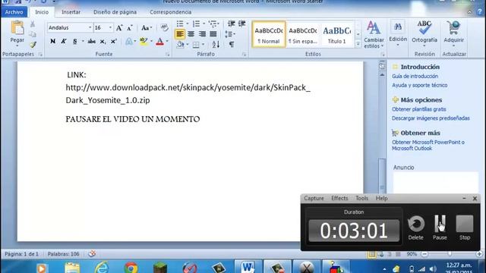Viewport: 486px width, 273px height.
Task: Toggle superscript formatting
Action: (114, 41)
